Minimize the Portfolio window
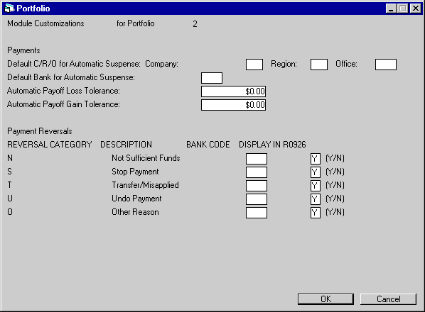This screenshot has height=312, width=425. (391, 9)
